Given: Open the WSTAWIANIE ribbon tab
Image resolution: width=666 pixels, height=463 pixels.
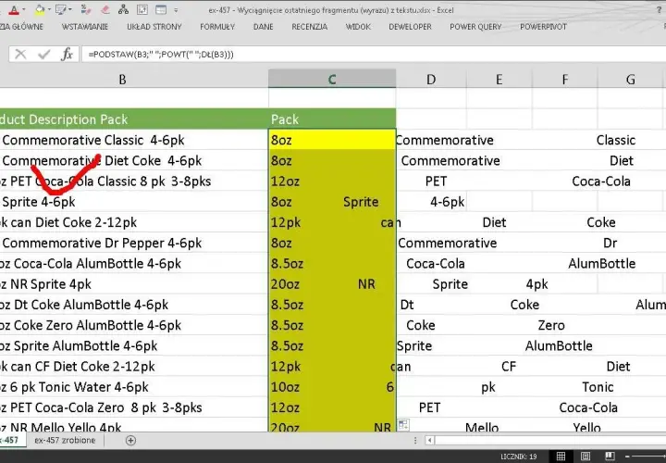Looking at the screenshot, I should (85, 27).
